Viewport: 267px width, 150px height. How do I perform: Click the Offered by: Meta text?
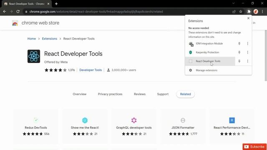56,62
